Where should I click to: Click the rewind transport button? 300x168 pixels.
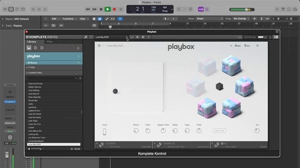(88, 9)
